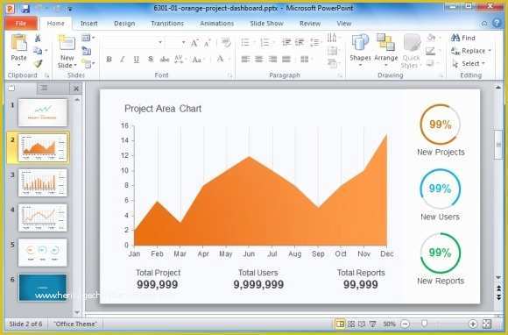
Task: Increase the list indent level
Action: click(x=300, y=42)
